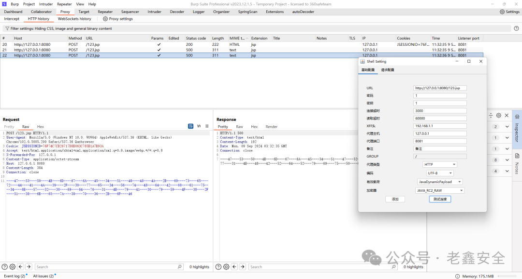Image resolution: width=522 pixels, height=279 pixels.
Task: Open Proxy settings gear
Action: click(x=105, y=19)
